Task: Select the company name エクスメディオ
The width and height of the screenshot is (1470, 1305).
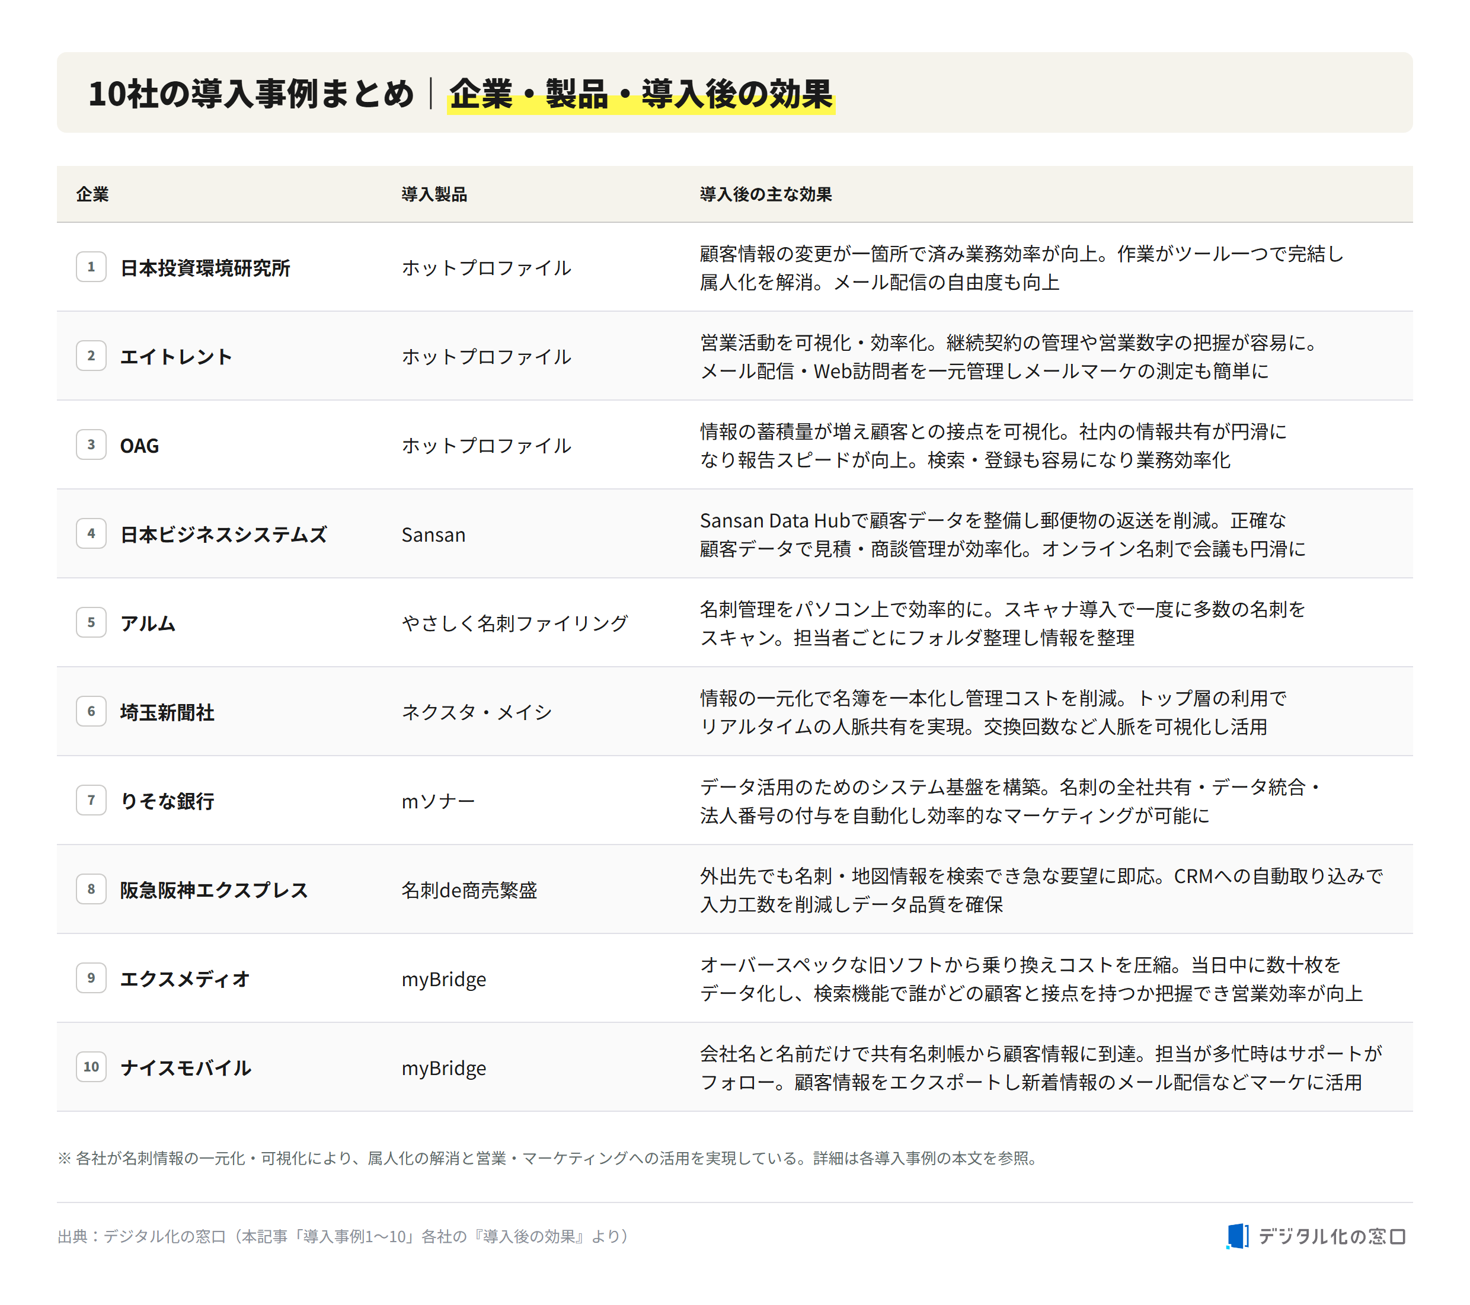Action: click(x=186, y=978)
